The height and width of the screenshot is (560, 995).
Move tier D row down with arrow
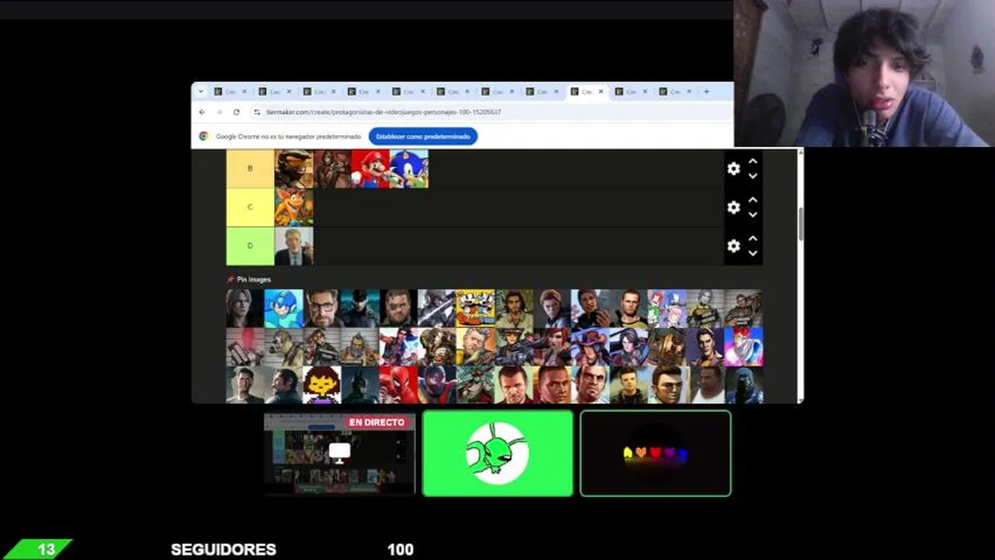tap(753, 254)
